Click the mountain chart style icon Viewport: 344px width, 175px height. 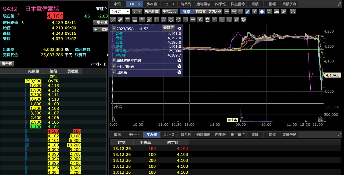(276, 12)
